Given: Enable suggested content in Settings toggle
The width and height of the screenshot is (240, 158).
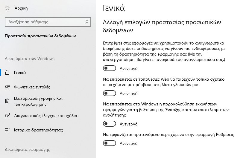Looking at the screenshot, I should point(110,143).
